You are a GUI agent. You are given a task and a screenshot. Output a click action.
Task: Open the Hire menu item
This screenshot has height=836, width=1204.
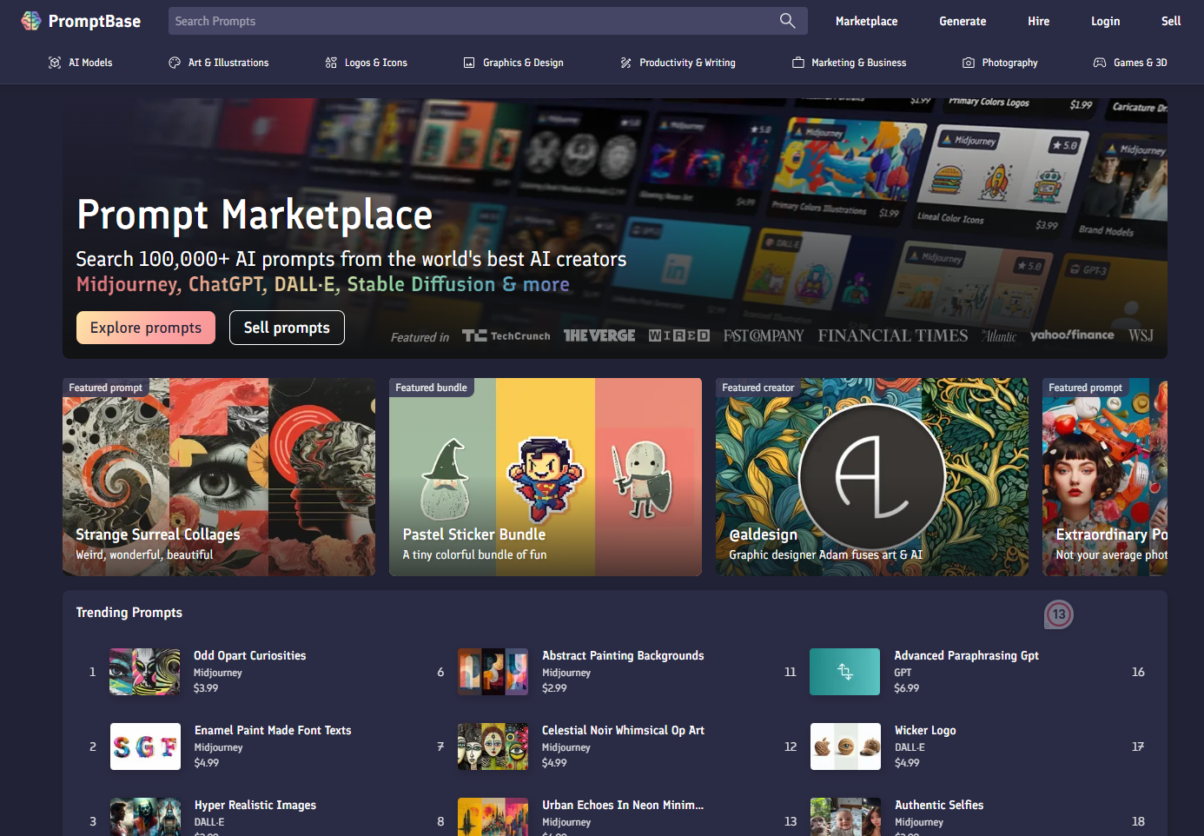click(1038, 21)
